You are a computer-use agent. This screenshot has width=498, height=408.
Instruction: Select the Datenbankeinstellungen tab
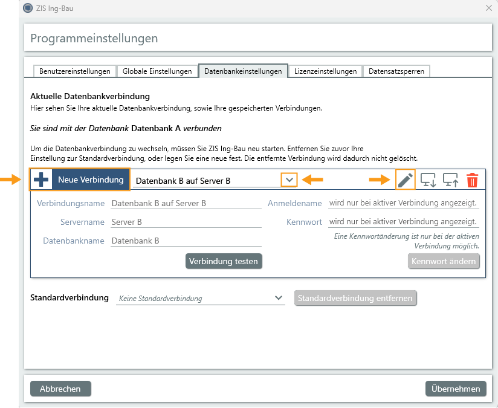pyautogui.click(x=243, y=71)
